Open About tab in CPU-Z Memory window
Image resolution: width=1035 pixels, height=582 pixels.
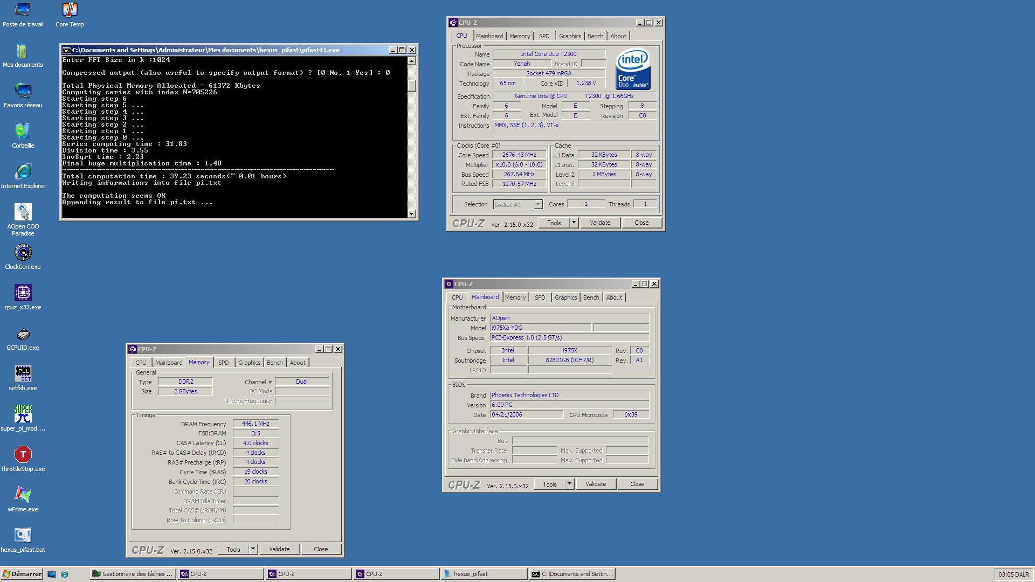(x=298, y=363)
